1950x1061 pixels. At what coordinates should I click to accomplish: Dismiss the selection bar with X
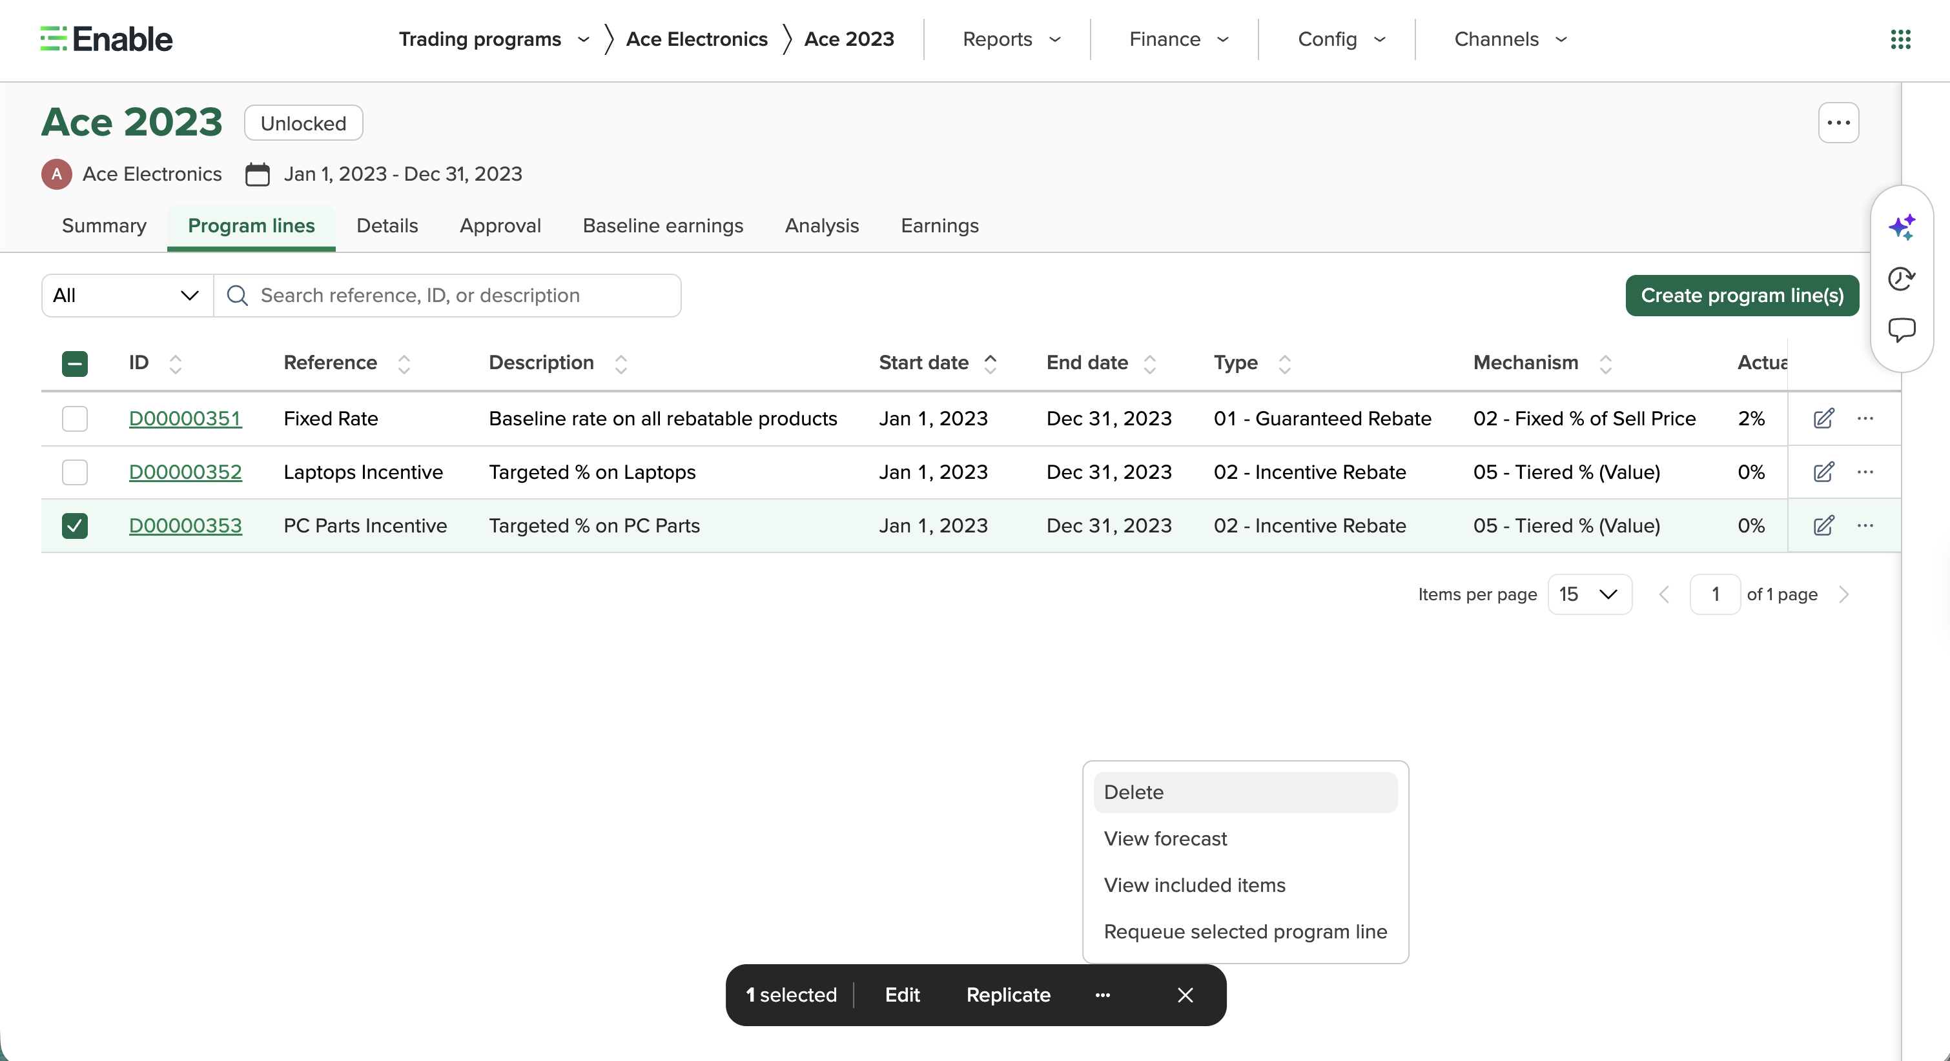[x=1185, y=995]
